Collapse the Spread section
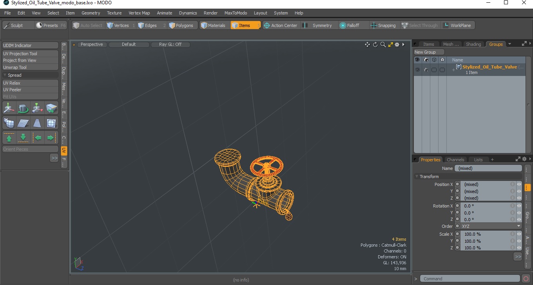The image size is (533, 285). (x=5, y=75)
